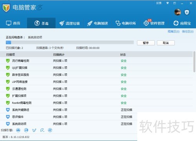
Task: Open the main menu icon beside minimize
Action: click(174, 3)
